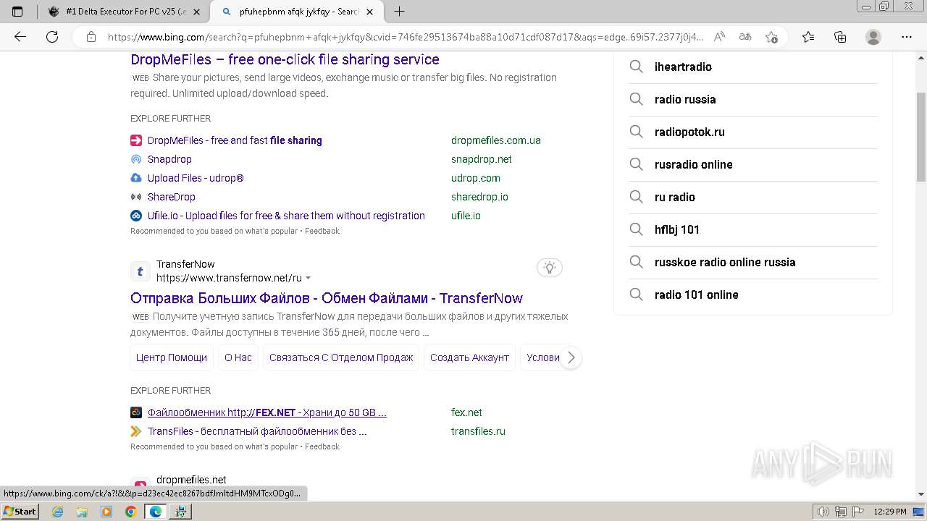This screenshot has height=521, width=927.
Task: Open the Создать Аккаунт sitelink
Action: point(469,357)
